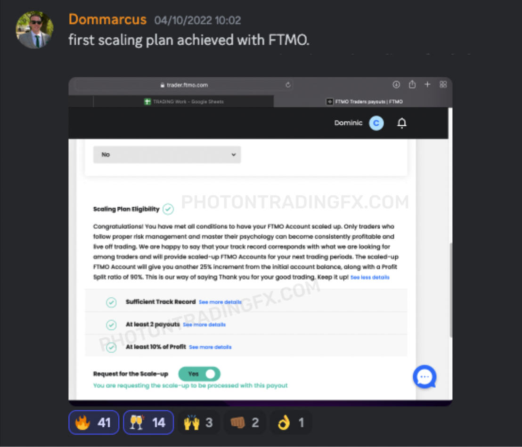Image resolution: width=522 pixels, height=447 pixels.
Task: Open the chat support bubble
Action: [424, 377]
